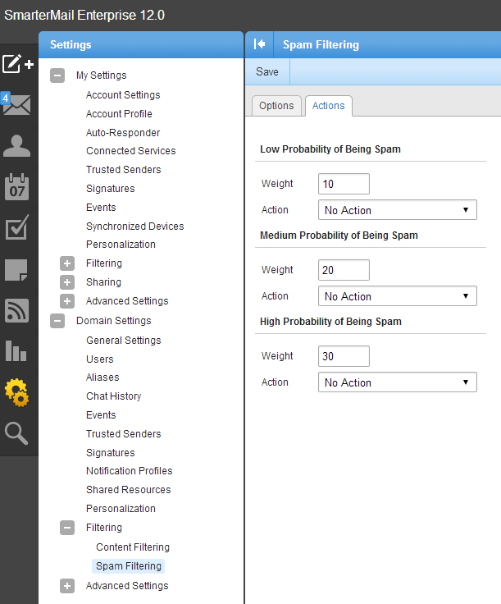The height and width of the screenshot is (604, 501).
Task: Open the Low Probability Action dropdown
Action: click(x=397, y=210)
